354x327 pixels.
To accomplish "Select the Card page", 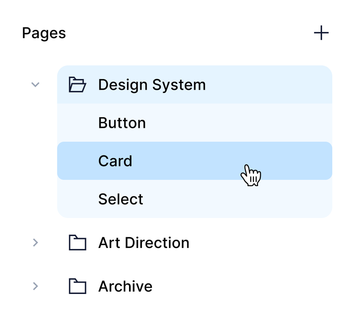I will tap(194, 161).
